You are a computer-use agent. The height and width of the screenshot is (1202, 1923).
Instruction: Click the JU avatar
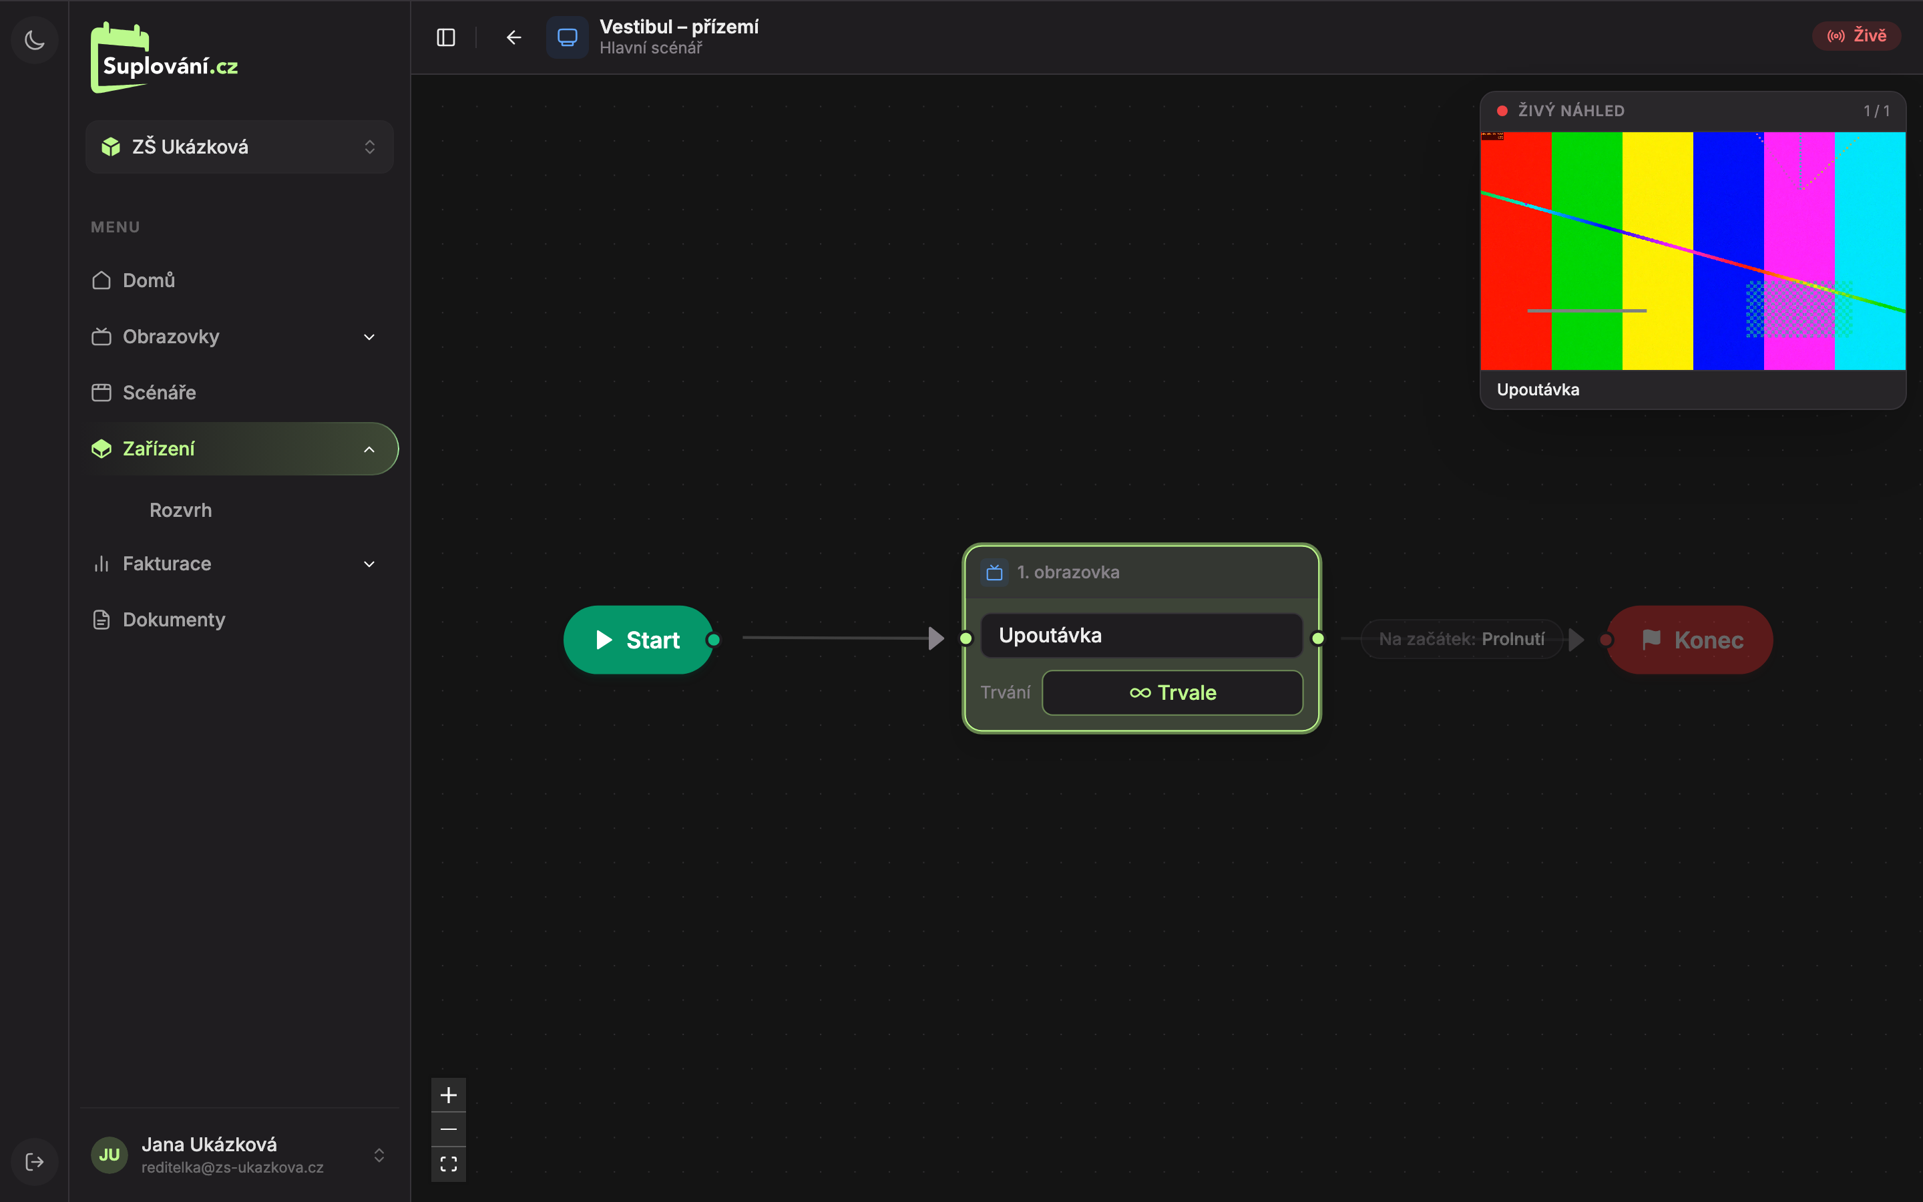110,1155
